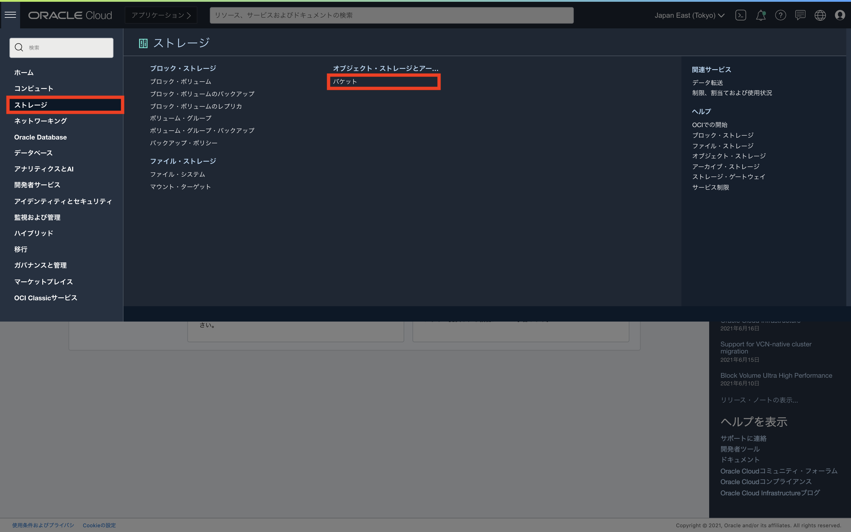This screenshot has height=532, width=851.
Task: Focus the top resource search bar
Action: [392, 15]
